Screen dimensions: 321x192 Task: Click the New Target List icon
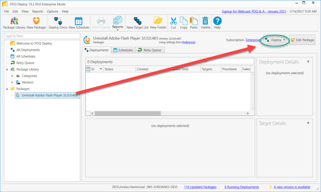138,23
